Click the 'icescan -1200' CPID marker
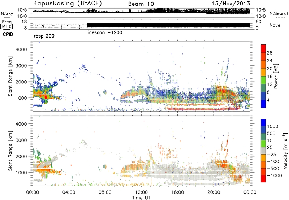The image size is (289, 200). tap(105, 33)
